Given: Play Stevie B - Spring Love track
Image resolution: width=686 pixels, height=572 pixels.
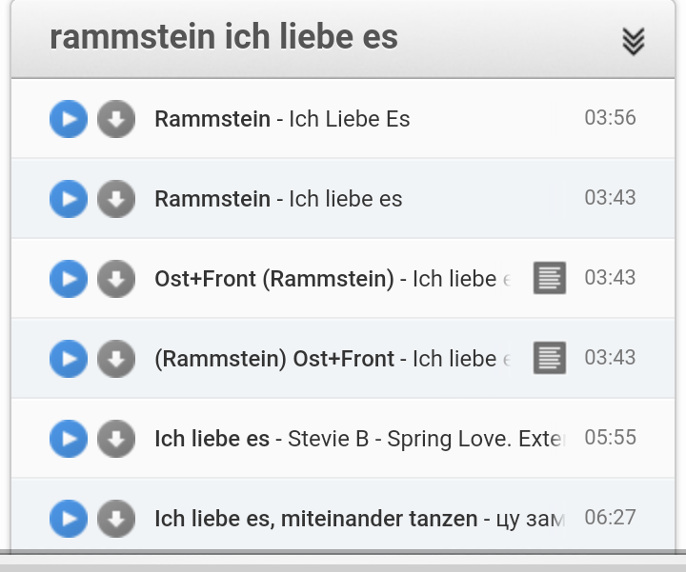Looking at the screenshot, I should tap(69, 439).
